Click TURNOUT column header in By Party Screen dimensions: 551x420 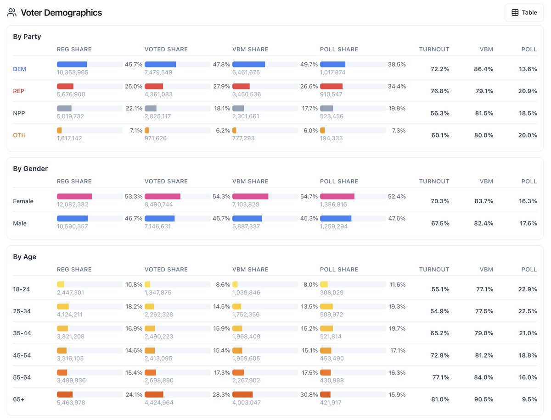tap(434, 49)
